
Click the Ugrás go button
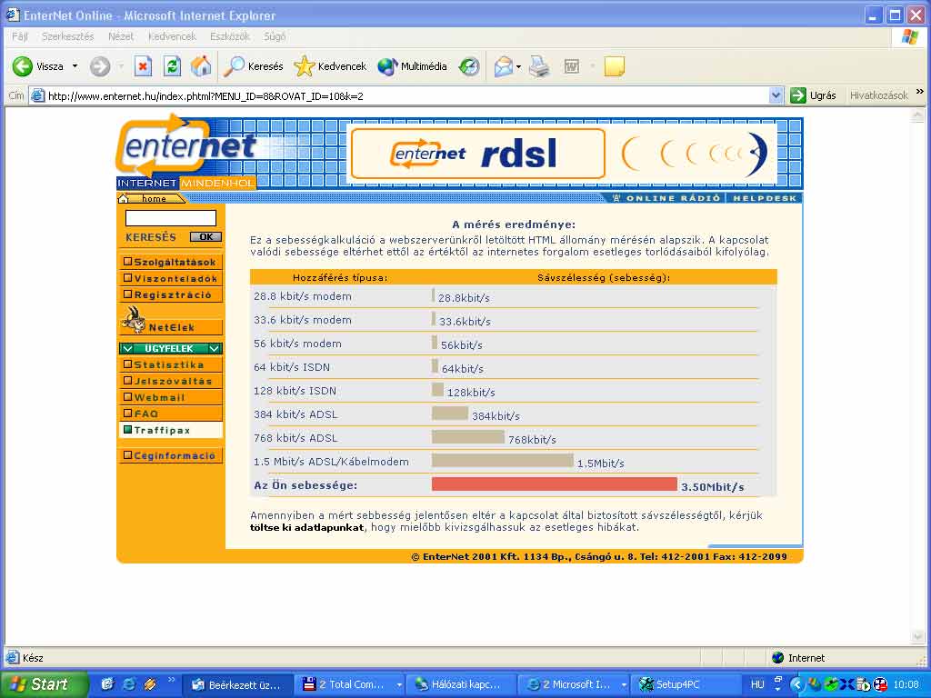pyautogui.click(x=813, y=95)
